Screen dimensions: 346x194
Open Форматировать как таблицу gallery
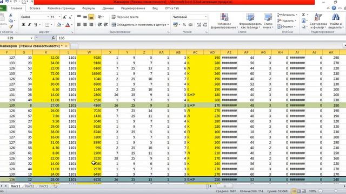(250, 21)
